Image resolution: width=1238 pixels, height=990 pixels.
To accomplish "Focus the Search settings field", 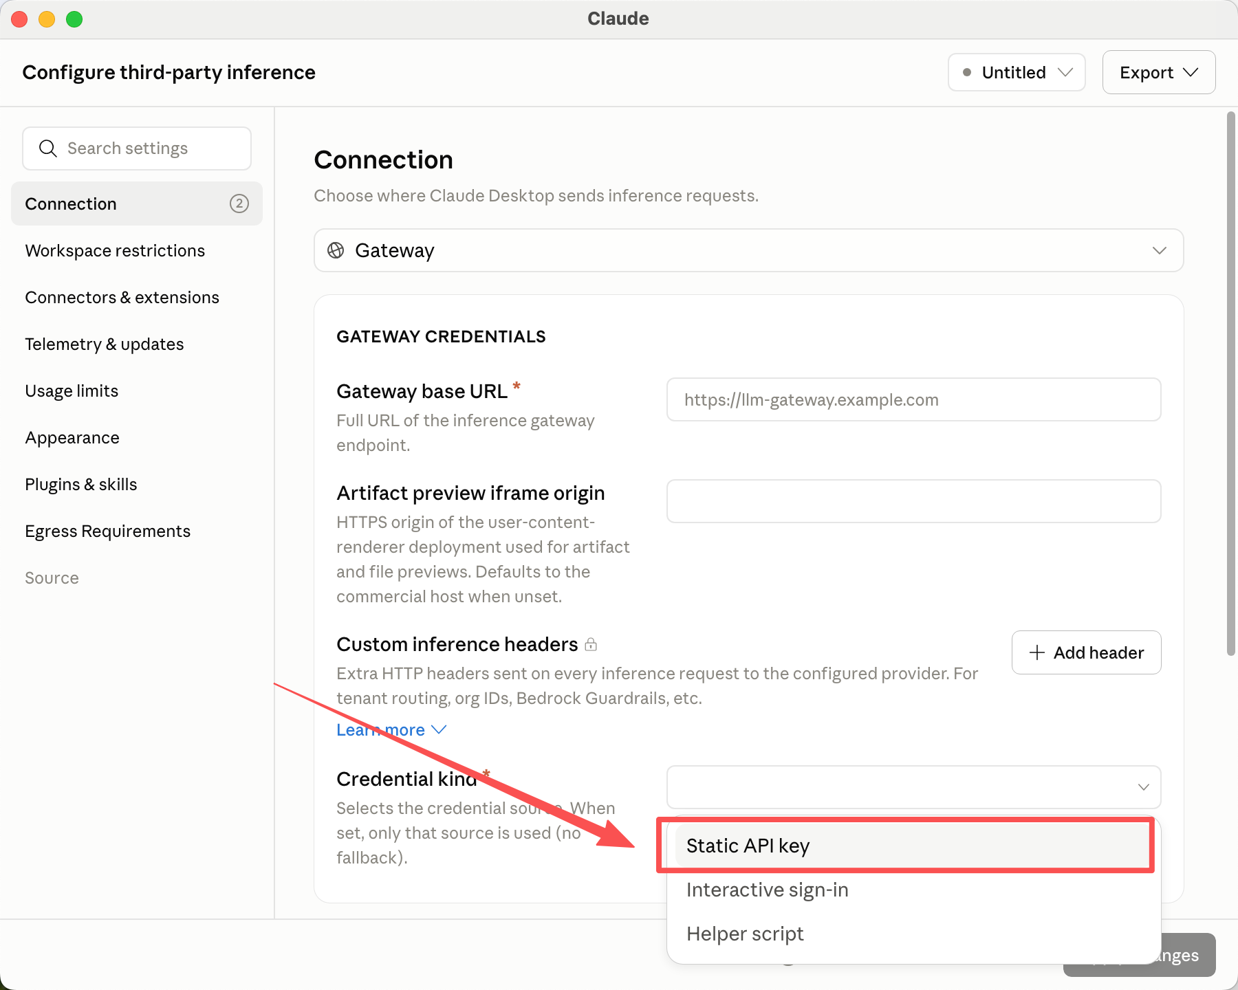I will (137, 148).
